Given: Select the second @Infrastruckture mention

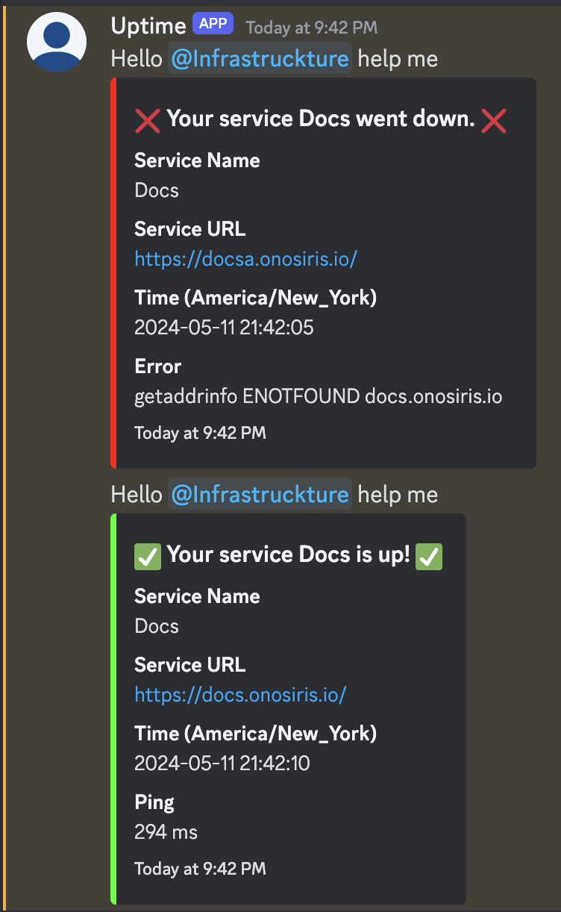Looking at the screenshot, I should point(259,493).
